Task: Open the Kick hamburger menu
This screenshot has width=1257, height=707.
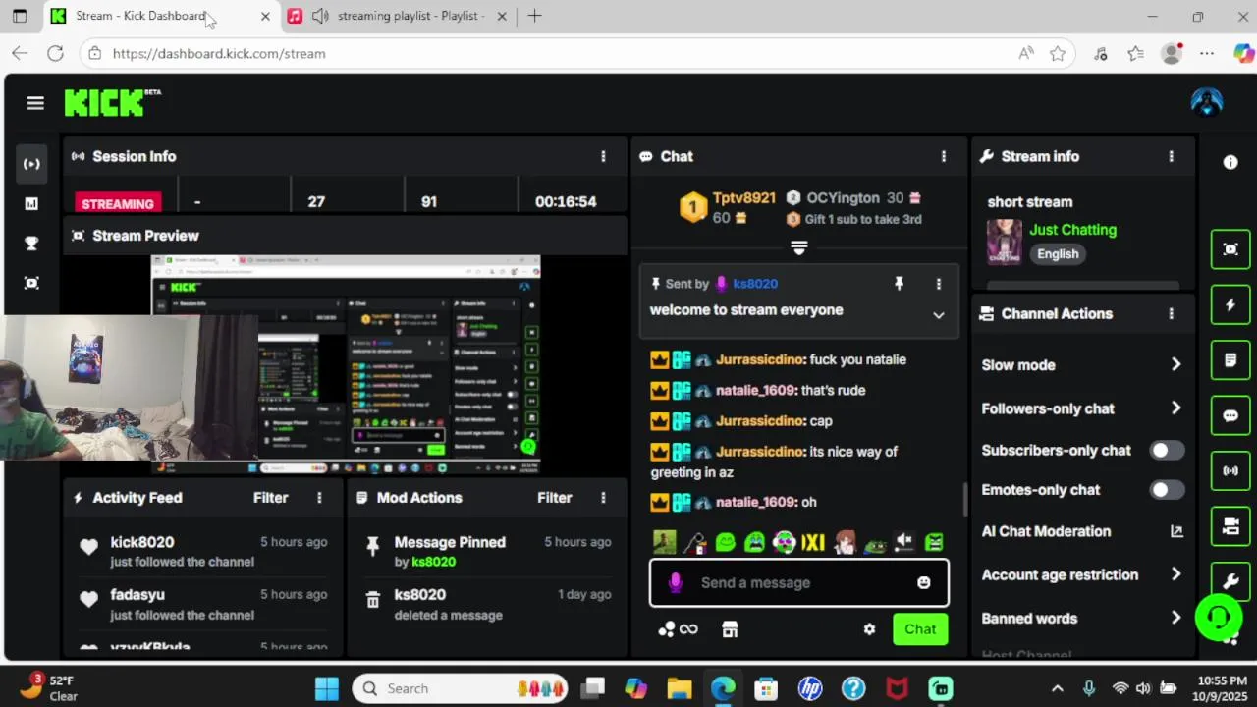Action: 35,103
